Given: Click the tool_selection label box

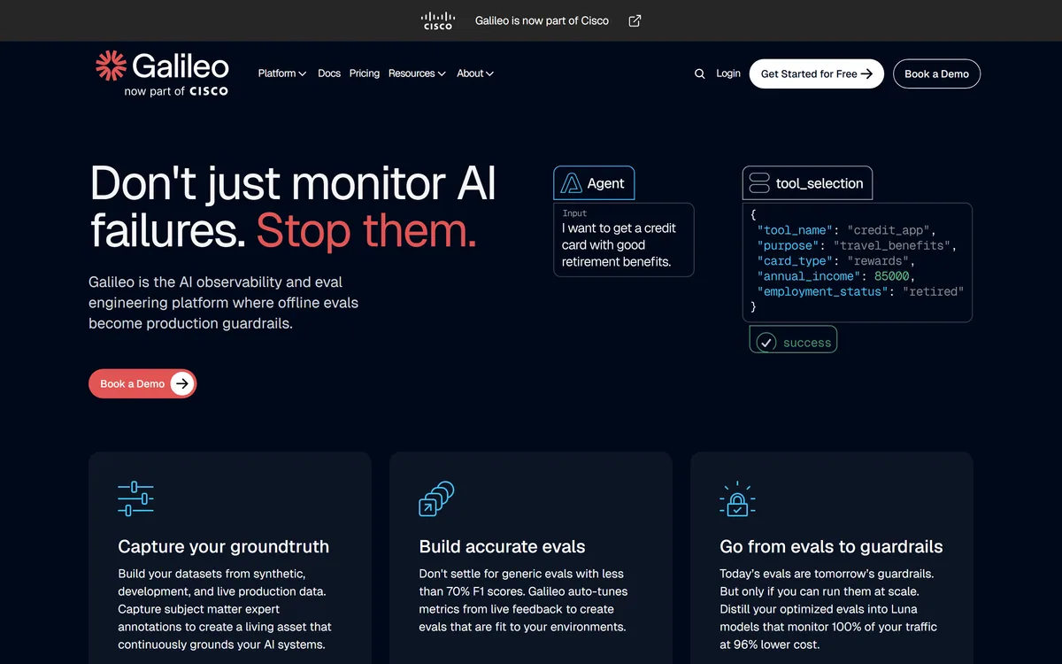Looking at the screenshot, I should click(x=807, y=183).
